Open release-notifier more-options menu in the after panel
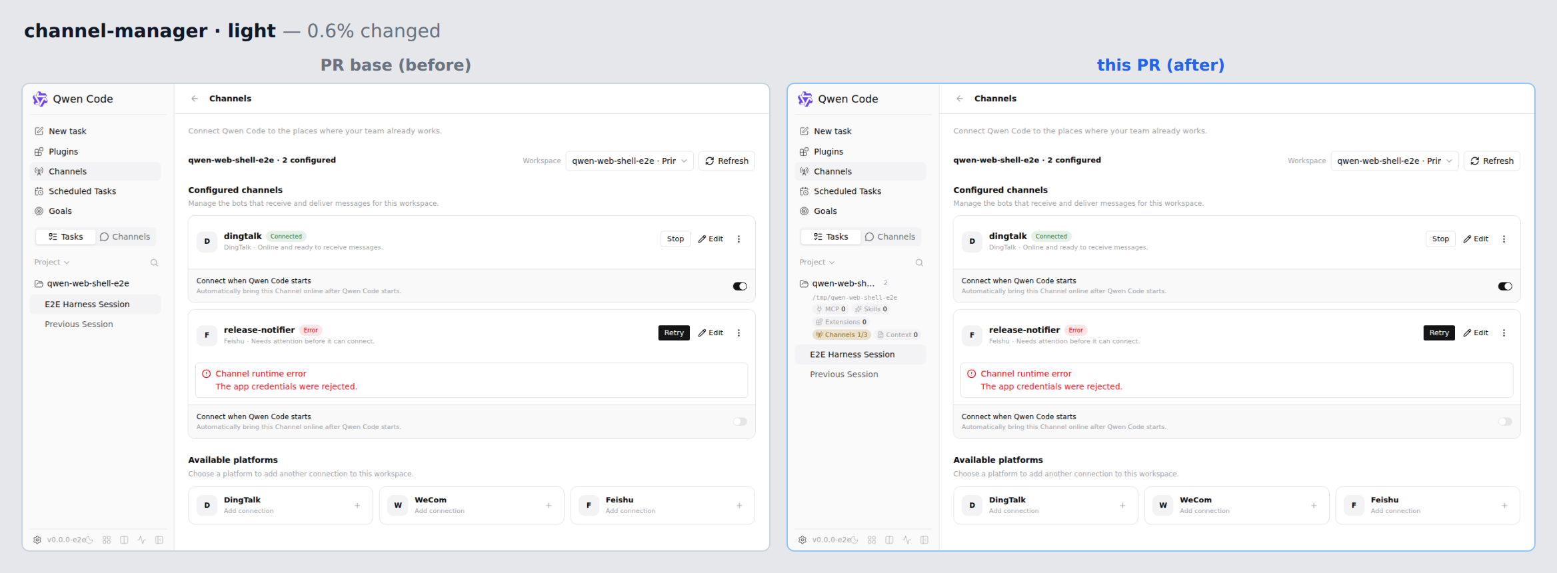 pos(1504,333)
